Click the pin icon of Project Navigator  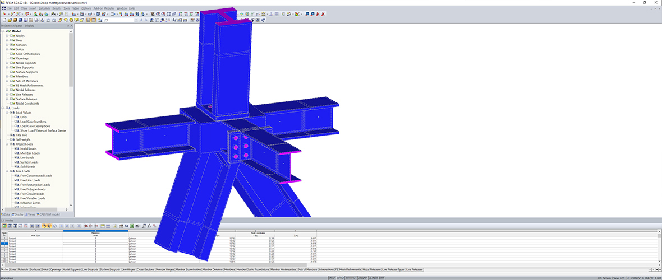point(68,26)
